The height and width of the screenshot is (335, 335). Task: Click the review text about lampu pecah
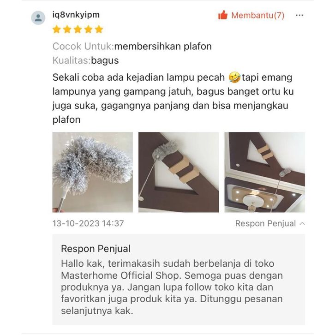[x=173, y=98]
